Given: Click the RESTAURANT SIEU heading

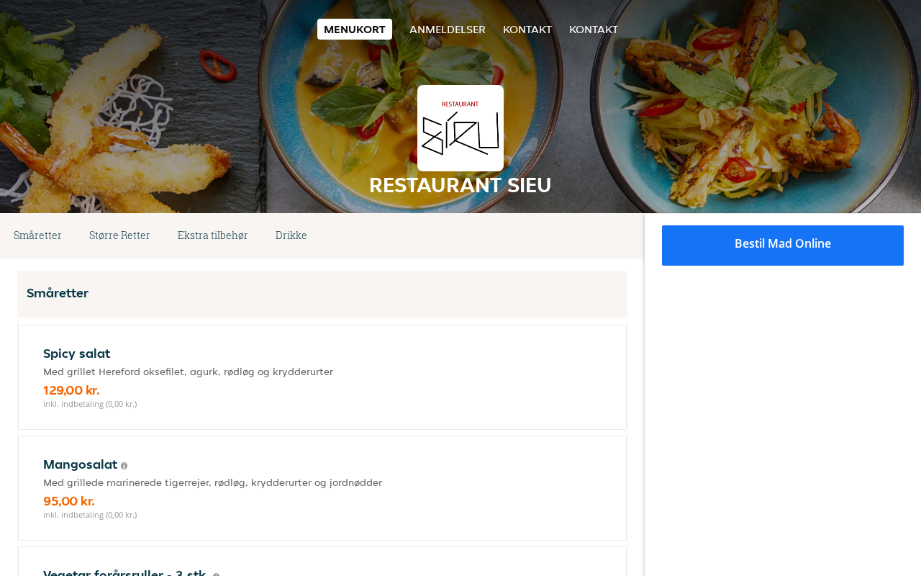Looking at the screenshot, I should coord(460,185).
